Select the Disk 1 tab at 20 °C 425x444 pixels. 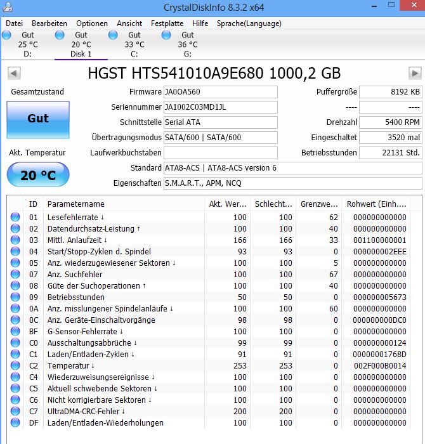(x=81, y=44)
